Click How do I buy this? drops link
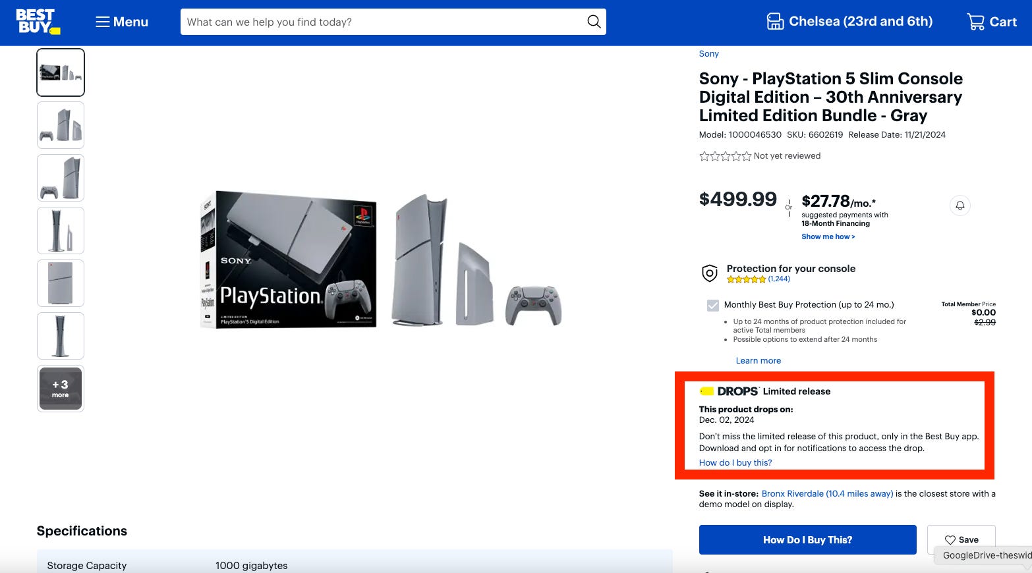1032x573 pixels. [x=735, y=462]
